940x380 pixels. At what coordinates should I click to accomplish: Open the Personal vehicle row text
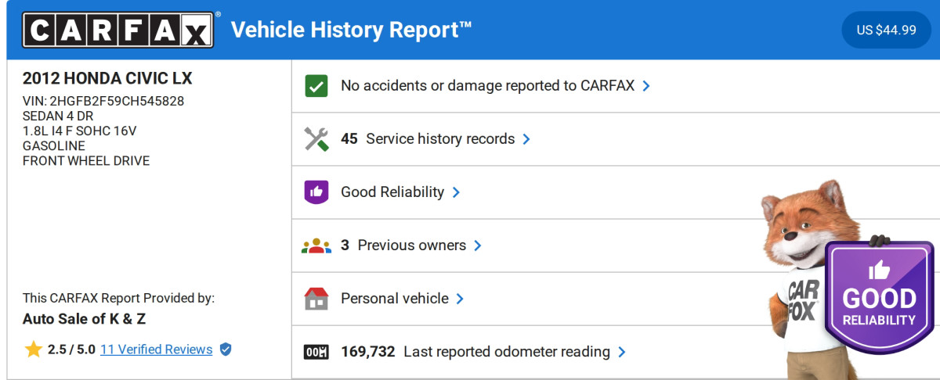click(394, 299)
